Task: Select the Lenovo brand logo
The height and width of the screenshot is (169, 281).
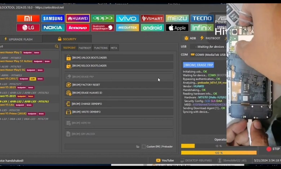Action: point(78,28)
